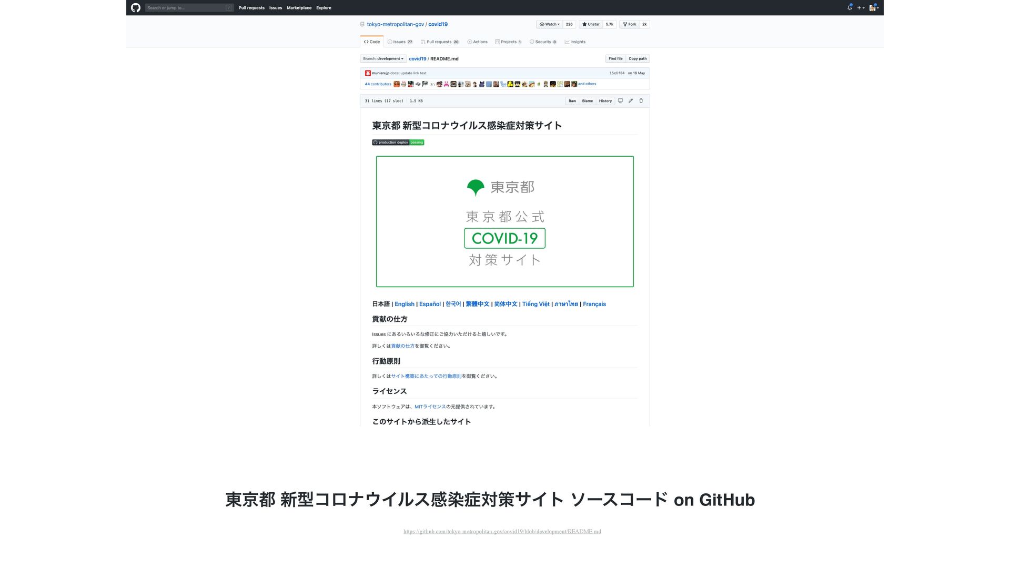Click the GitHub octocat logo
The height and width of the screenshot is (568, 1010).
(x=136, y=7)
